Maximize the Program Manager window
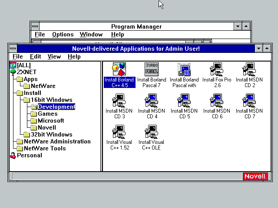278x208 pixels. 246,26
